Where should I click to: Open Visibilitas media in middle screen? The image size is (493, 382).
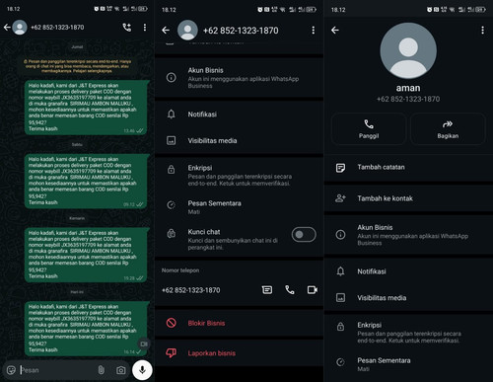239,140
